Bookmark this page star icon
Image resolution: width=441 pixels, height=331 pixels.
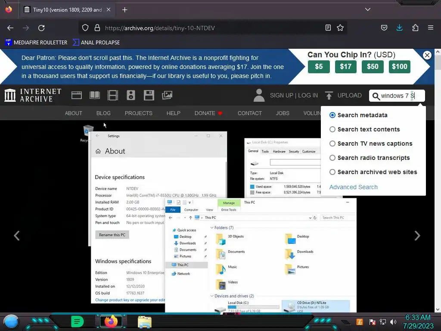point(340,28)
